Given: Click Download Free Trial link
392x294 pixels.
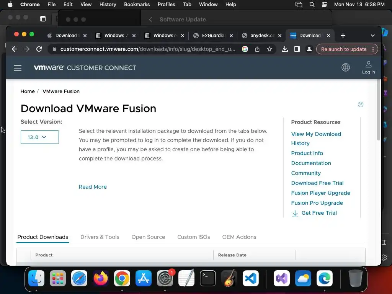Looking at the screenshot, I should tap(317, 183).
